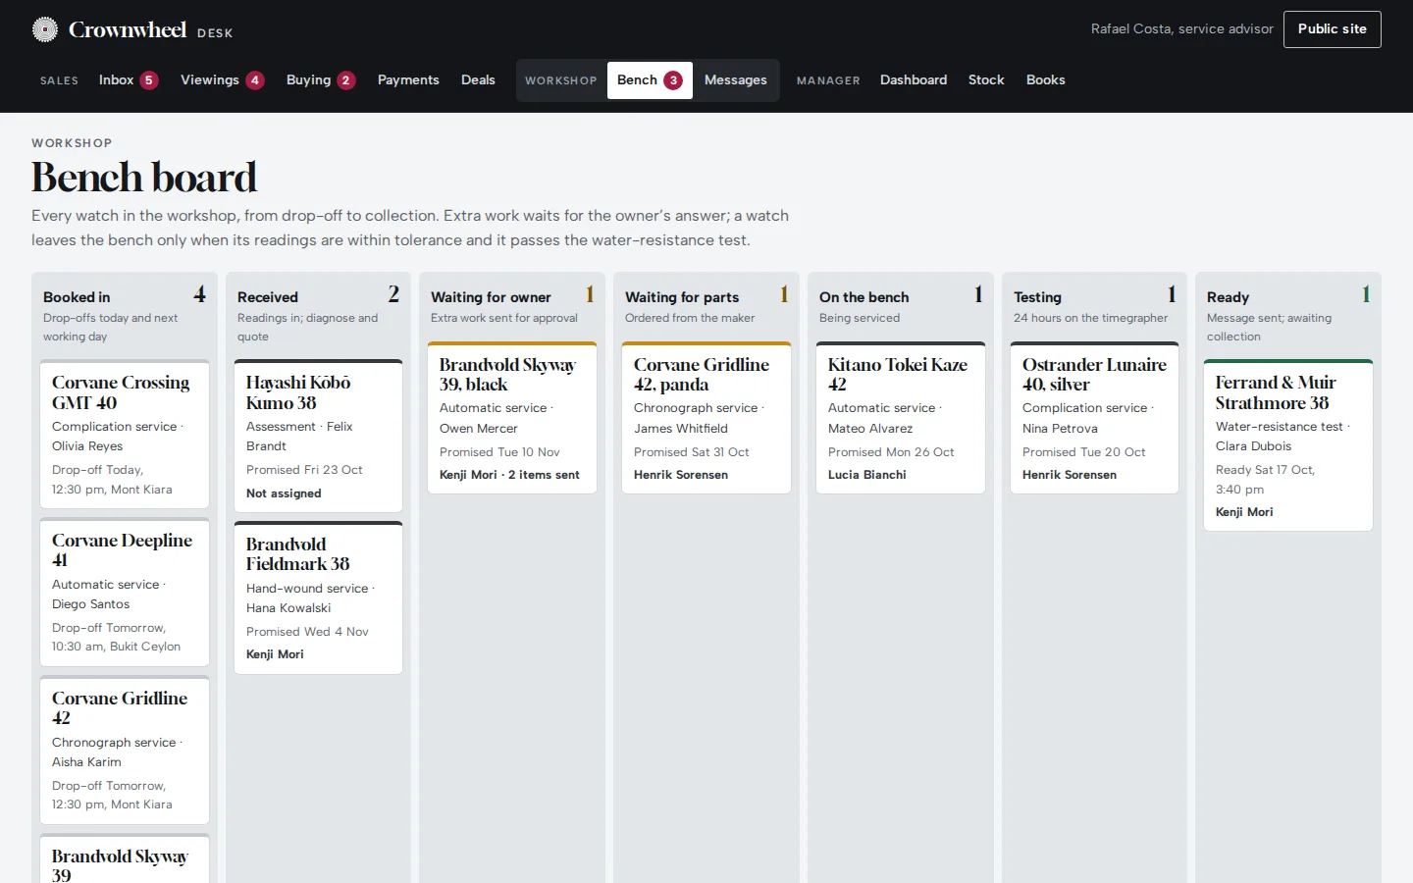Image resolution: width=1413 pixels, height=883 pixels.
Task: Click the Ready column heading
Action: coord(1228,297)
